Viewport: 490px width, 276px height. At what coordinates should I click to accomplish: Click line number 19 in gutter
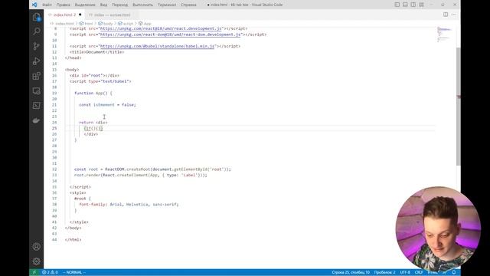tap(54, 93)
